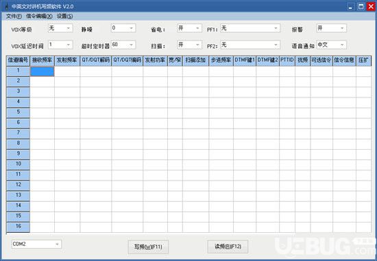Select channel row header 15
Image resolution: width=377 pixels, height=261 pixels.
click(x=18, y=216)
